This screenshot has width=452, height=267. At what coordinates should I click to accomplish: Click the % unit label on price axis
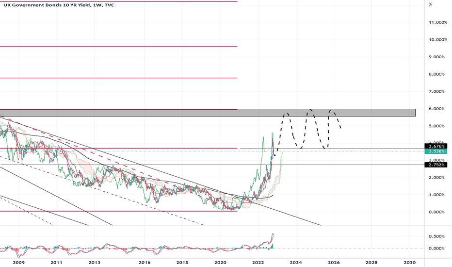[430, 4]
